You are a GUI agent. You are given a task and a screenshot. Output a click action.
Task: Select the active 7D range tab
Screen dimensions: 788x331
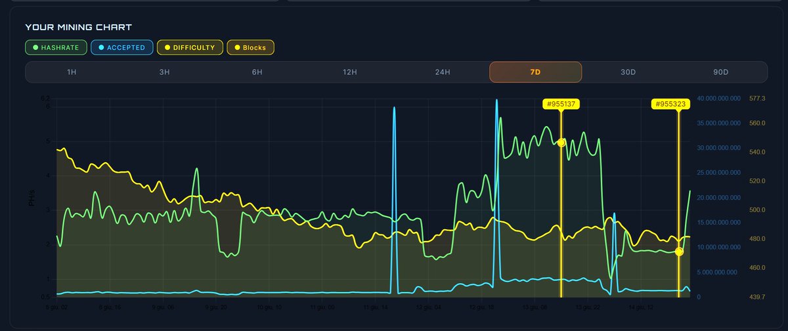coord(536,72)
